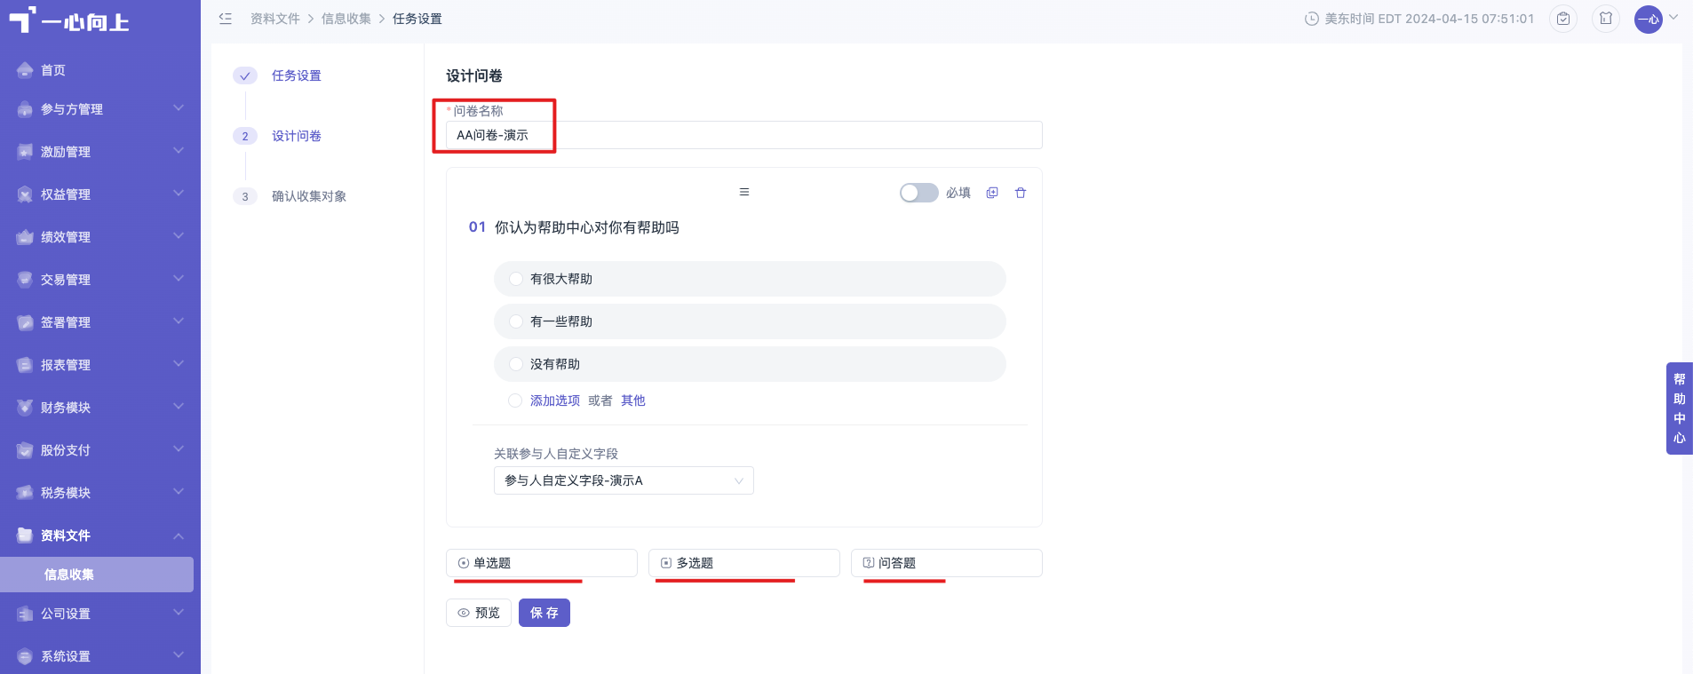Add a 问答题 question
Viewport: 1693px width, 674px height.
[947, 563]
